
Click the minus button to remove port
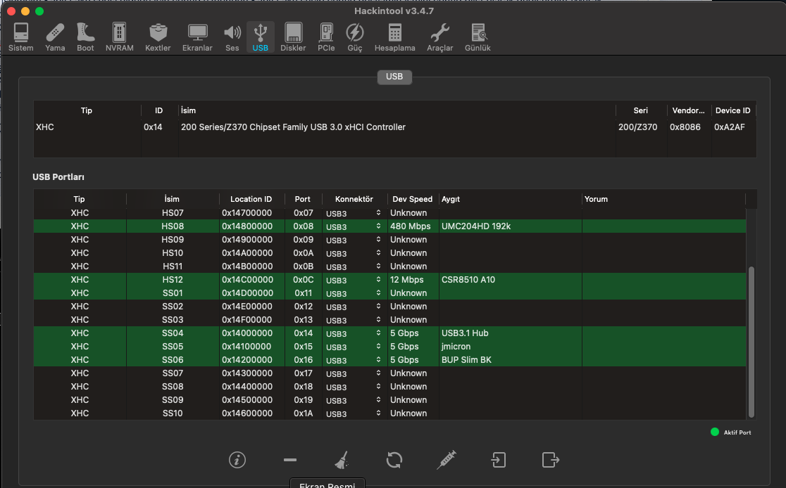tap(289, 460)
